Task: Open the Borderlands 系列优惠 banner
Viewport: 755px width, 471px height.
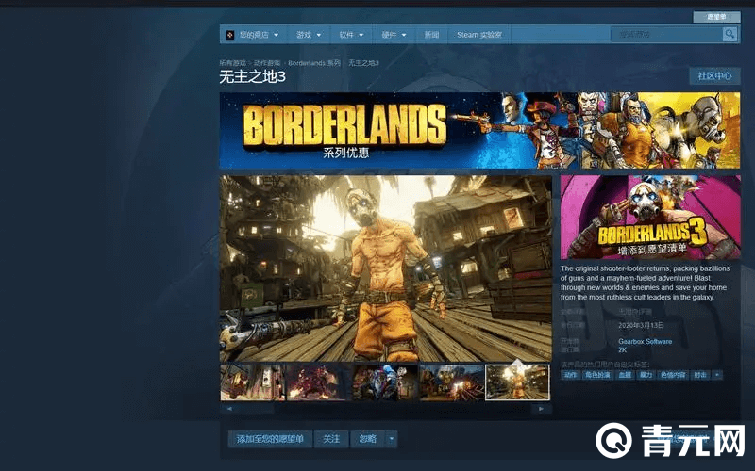Action: tap(479, 130)
